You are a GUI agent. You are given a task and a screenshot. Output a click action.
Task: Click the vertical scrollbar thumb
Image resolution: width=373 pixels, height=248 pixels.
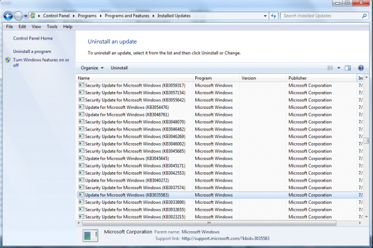click(x=367, y=141)
